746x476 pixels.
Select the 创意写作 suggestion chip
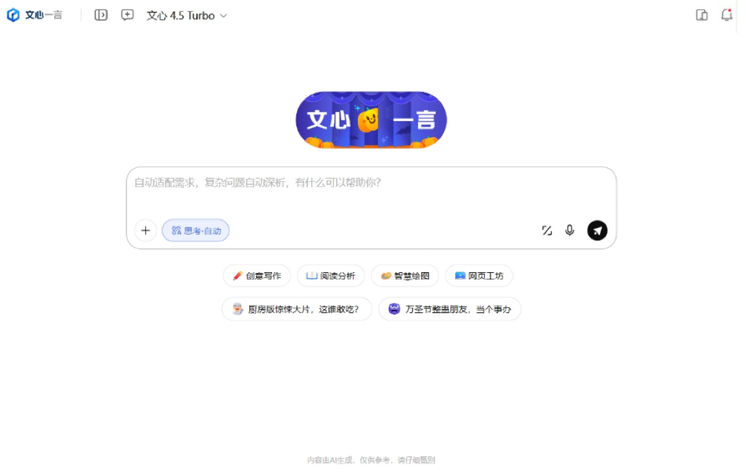pos(256,276)
